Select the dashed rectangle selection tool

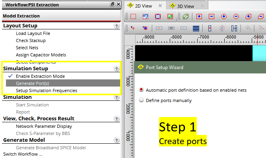point(133,17)
